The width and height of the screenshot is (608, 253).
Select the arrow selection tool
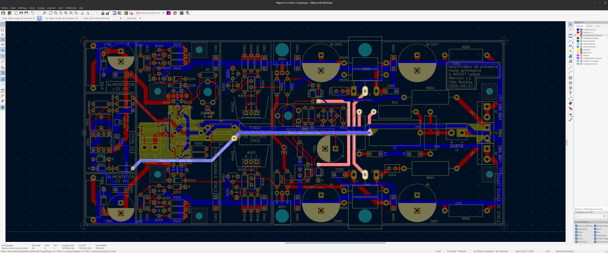coord(570,24)
